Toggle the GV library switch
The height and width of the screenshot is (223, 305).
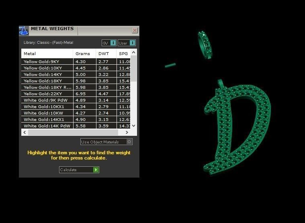tap(113, 43)
